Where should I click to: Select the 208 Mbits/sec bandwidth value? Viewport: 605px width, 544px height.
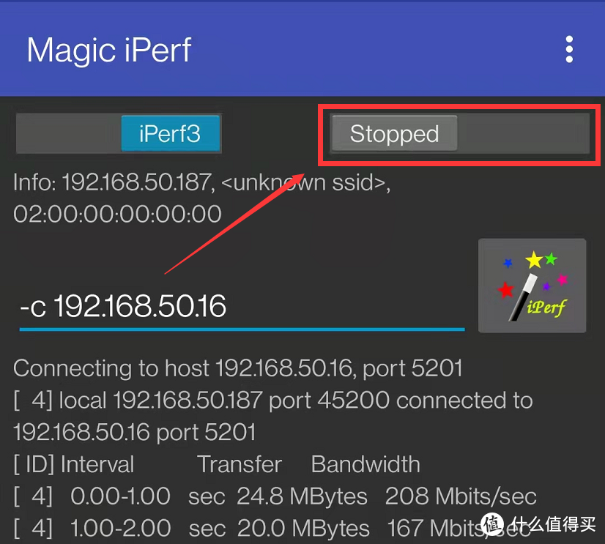[461, 496]
